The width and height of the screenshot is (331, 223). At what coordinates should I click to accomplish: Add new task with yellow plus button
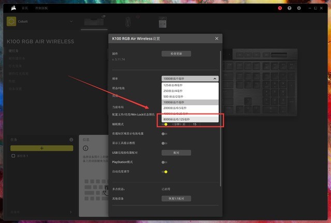tap(42, 148)
